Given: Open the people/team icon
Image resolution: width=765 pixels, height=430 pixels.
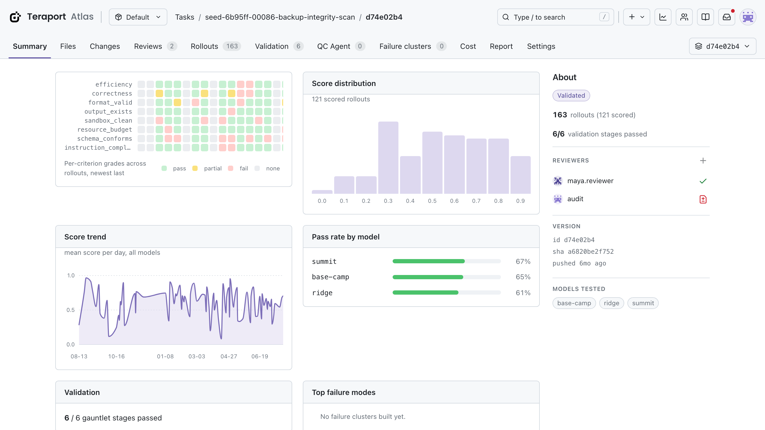Looking at the screenshot, I should click(684, 17).
